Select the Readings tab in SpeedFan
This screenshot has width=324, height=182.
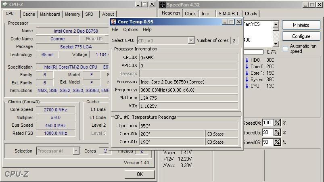pos(171,13)
